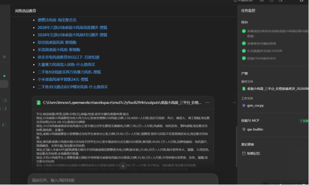Click the 产物 section heading
Viewport: 309px width, 185px height.
tap(244, 74)
